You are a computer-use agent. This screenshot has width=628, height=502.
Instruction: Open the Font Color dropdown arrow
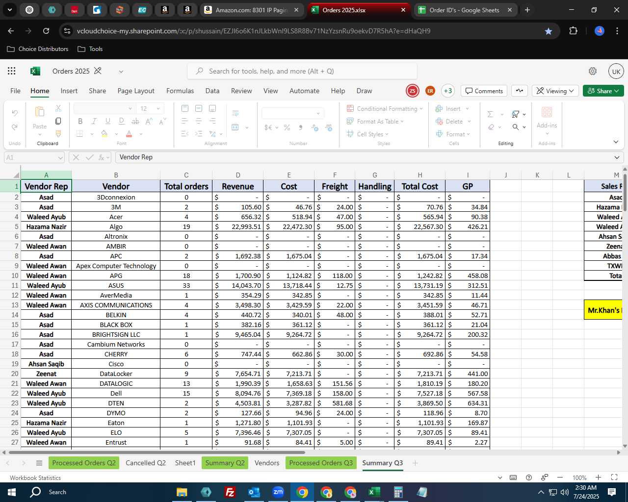coord(141,134)
